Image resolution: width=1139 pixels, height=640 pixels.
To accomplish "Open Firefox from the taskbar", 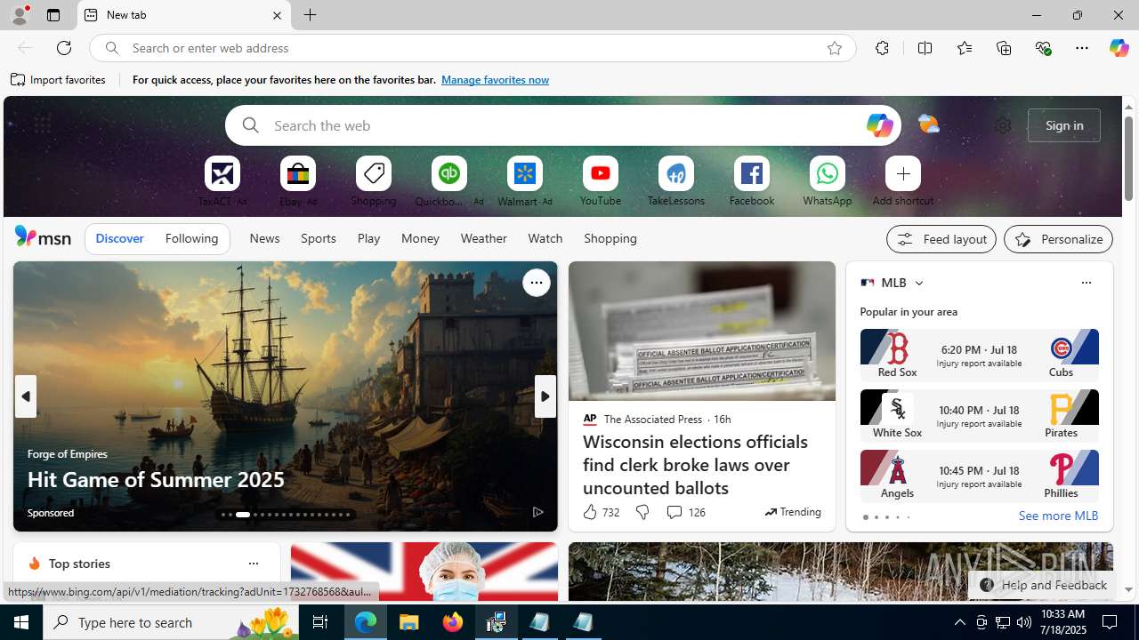I will point(453,622).
